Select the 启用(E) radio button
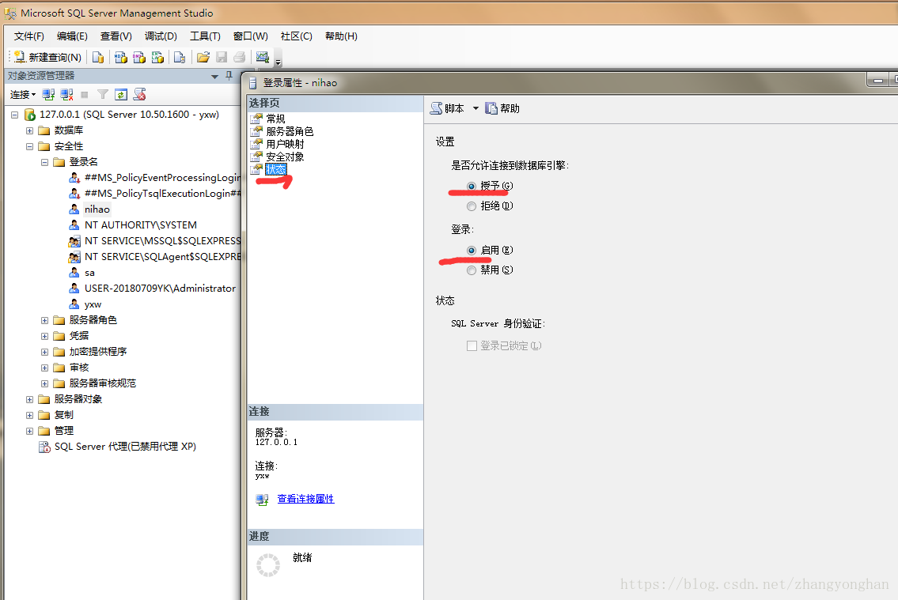The image size is (898, 600). tap(472, 251)
